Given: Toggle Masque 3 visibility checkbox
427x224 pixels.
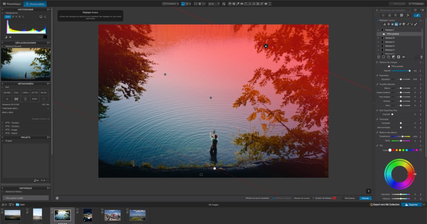Looking at the screenshot, I should (x=382, y=50).
